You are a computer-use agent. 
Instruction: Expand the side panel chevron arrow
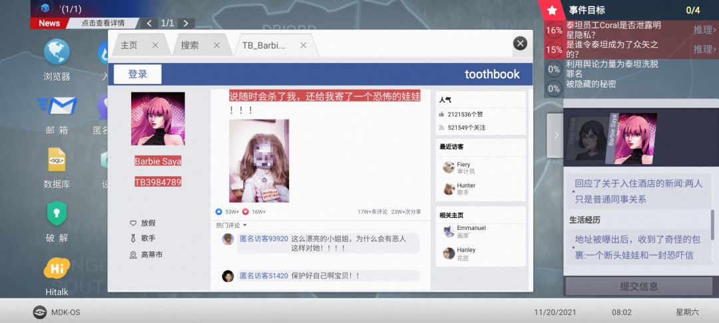point(556,136)
